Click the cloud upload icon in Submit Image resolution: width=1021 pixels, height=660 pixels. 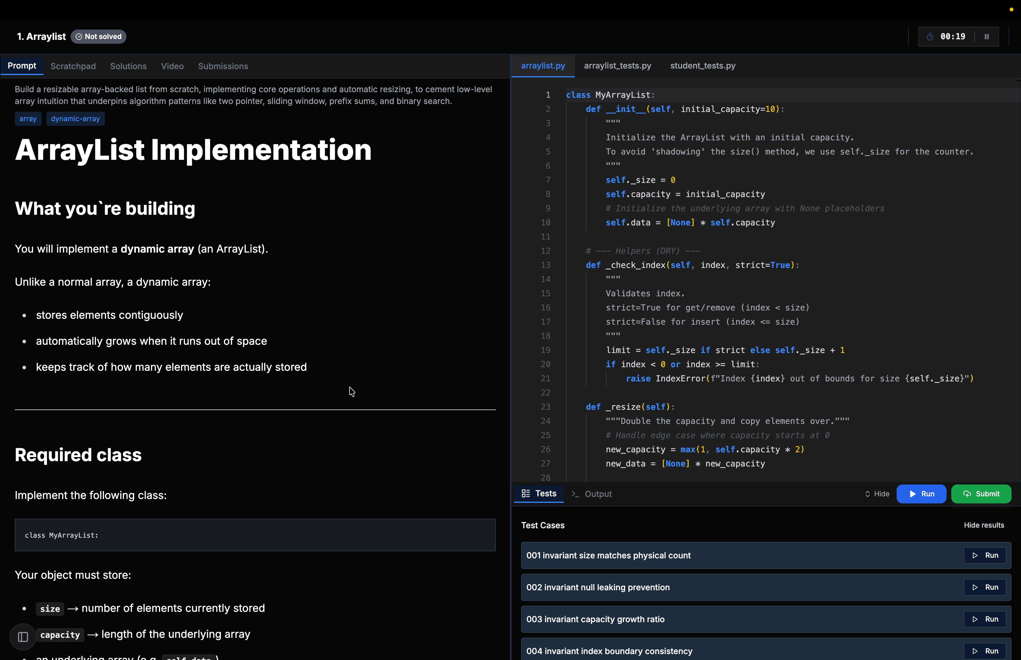tap(968, 494)
